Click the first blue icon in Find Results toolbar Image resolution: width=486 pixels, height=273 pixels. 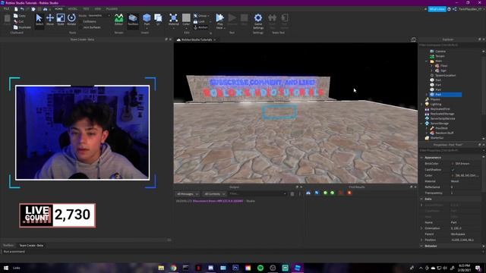[x=308, y=193]
